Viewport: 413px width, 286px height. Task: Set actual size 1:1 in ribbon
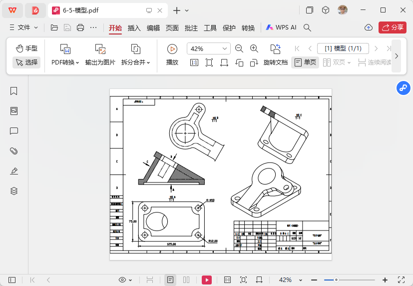point(194,62)
